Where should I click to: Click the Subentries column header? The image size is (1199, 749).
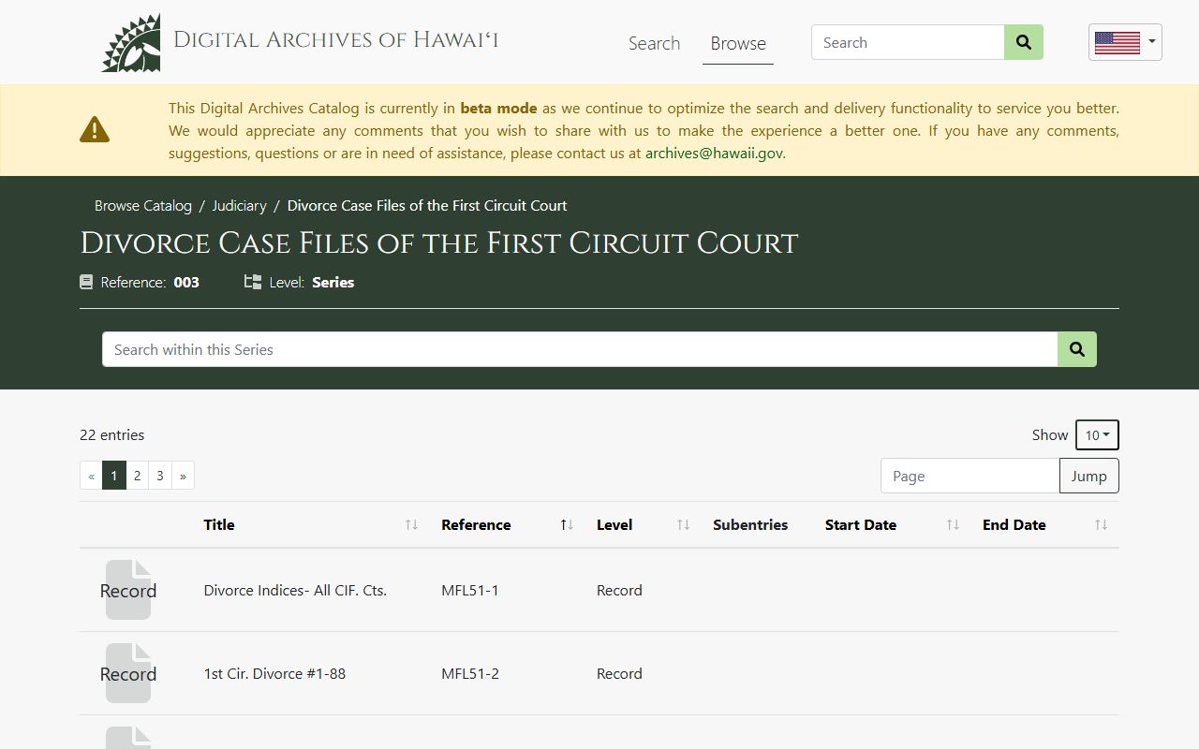point(750,525)
